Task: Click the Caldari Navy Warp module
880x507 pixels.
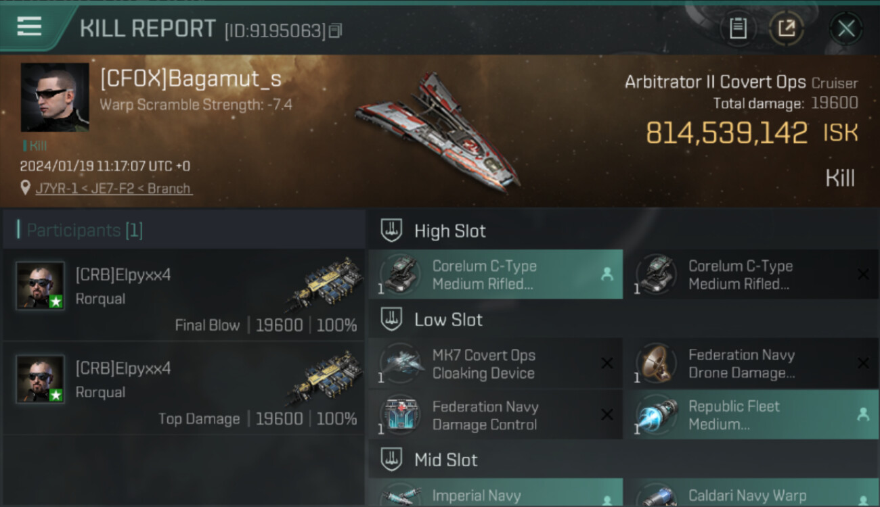Action: 751,493
